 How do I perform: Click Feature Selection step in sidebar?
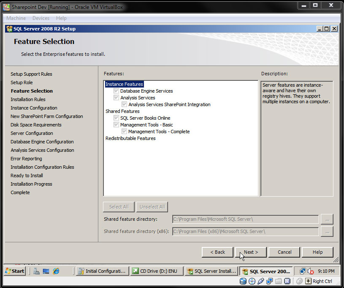[x=32, y=91]
